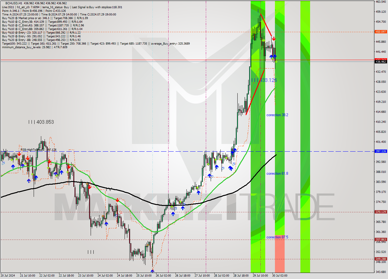
Task: Click the '26 Jul 02:00' time axis label
Action: (x=163, y=276)
